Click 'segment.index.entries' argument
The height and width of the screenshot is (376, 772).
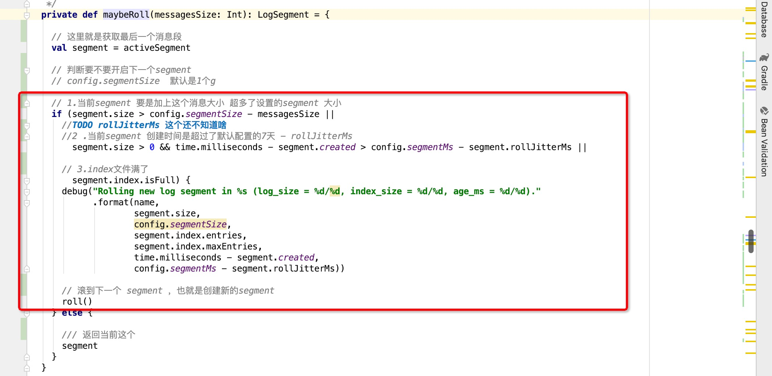point(188,235)
